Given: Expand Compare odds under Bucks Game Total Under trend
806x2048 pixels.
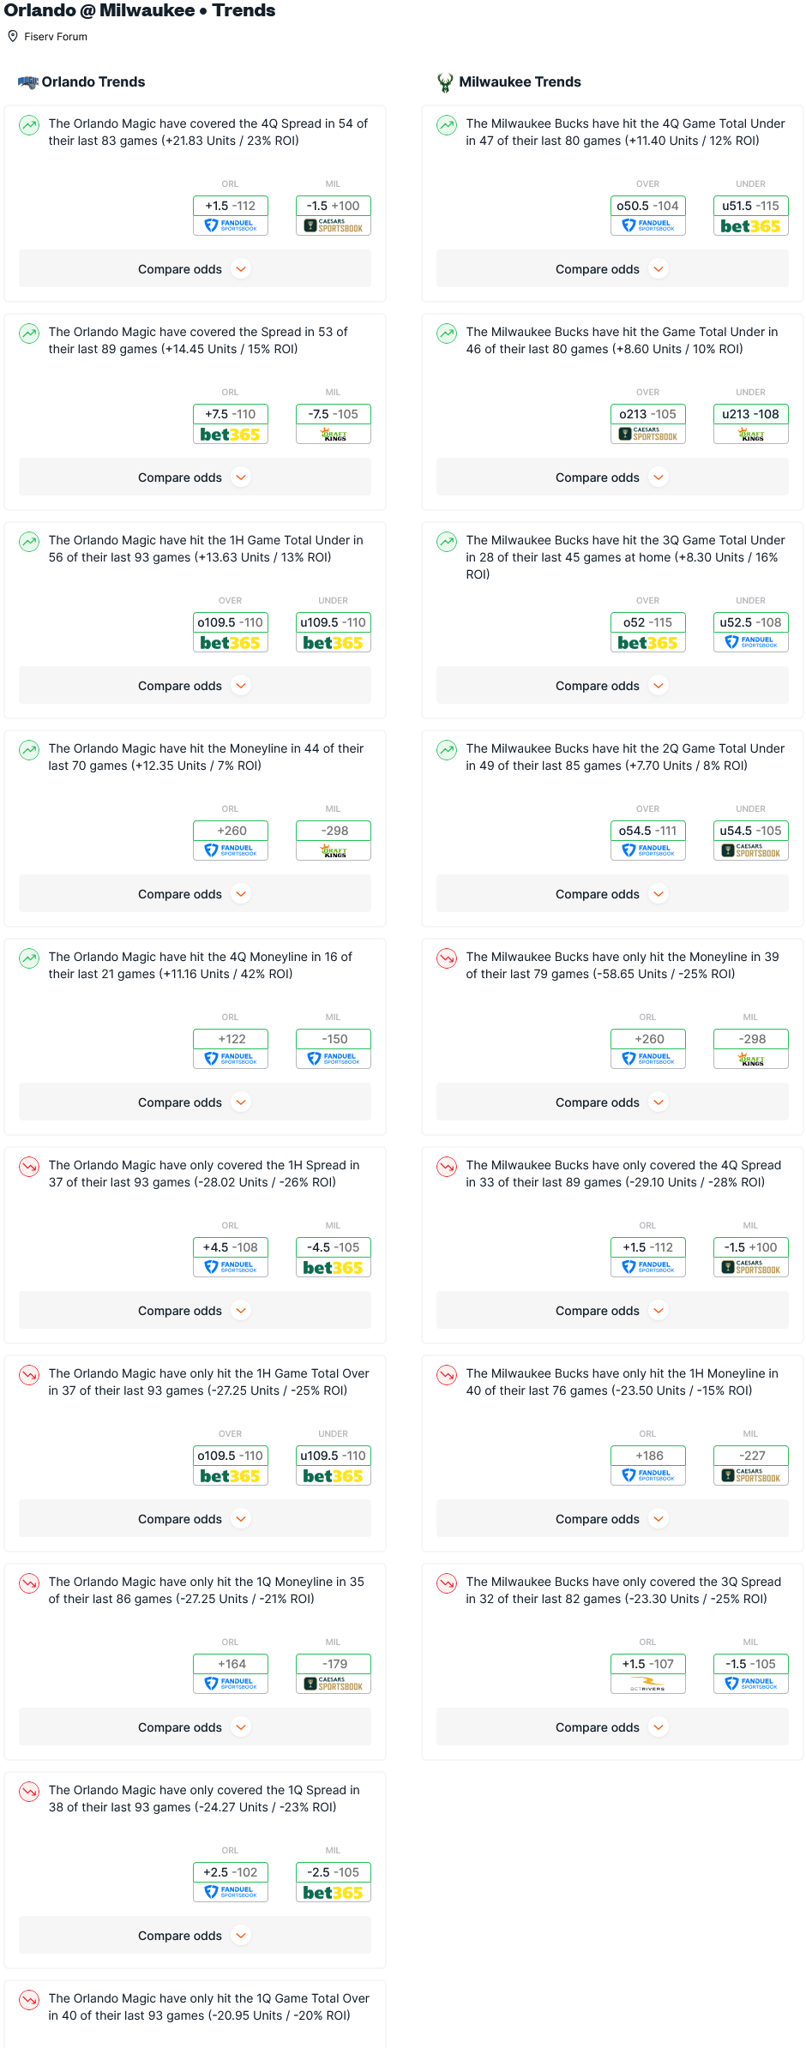Looking at the screenshot, I should tap(612, 477).
